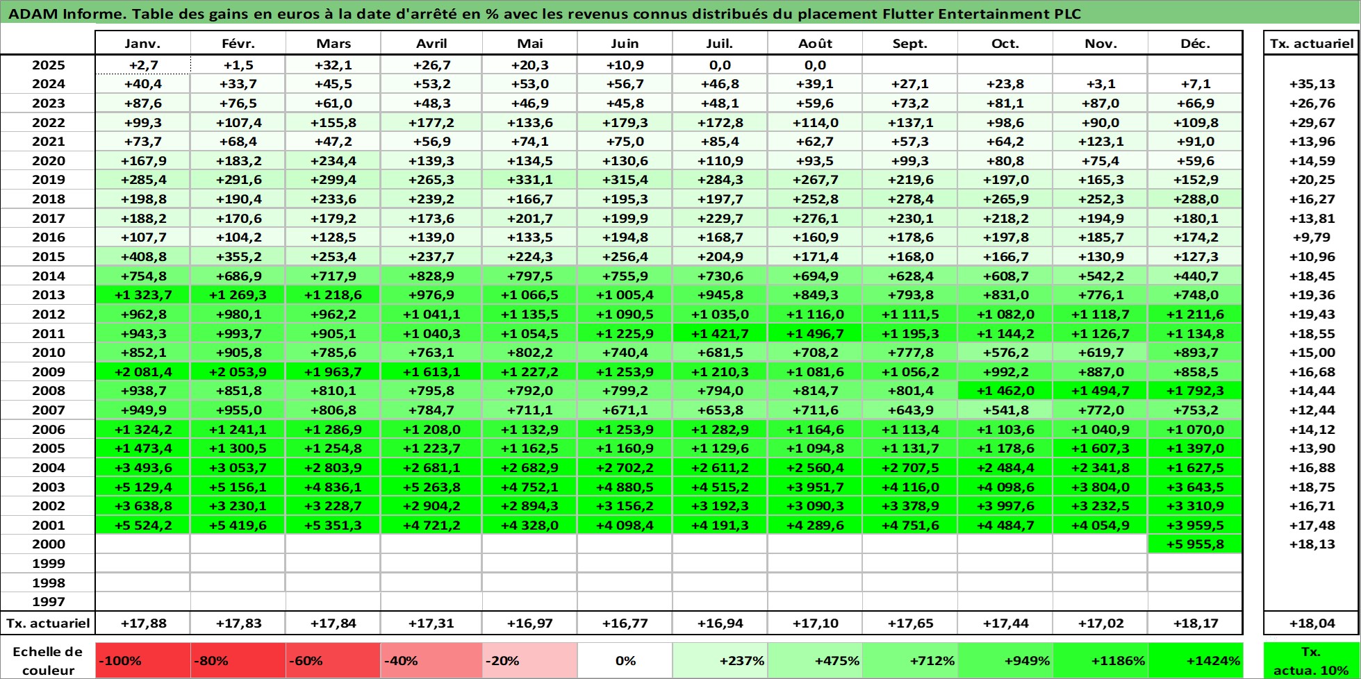The width and height of the screenshot is (1361, 679).
Task: Select actuarial rate +18,13 for 2000
Action: (1312, 544)
